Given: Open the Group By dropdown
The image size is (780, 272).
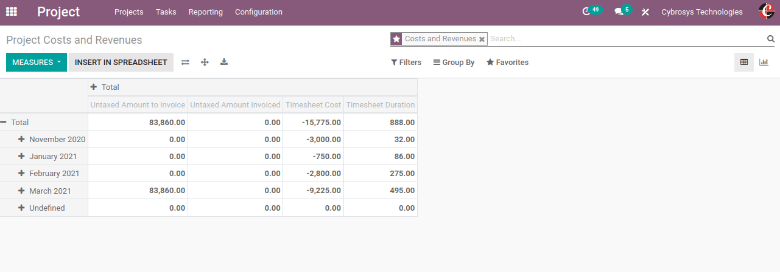Looking at the screenshot, I should pos(454,63).
